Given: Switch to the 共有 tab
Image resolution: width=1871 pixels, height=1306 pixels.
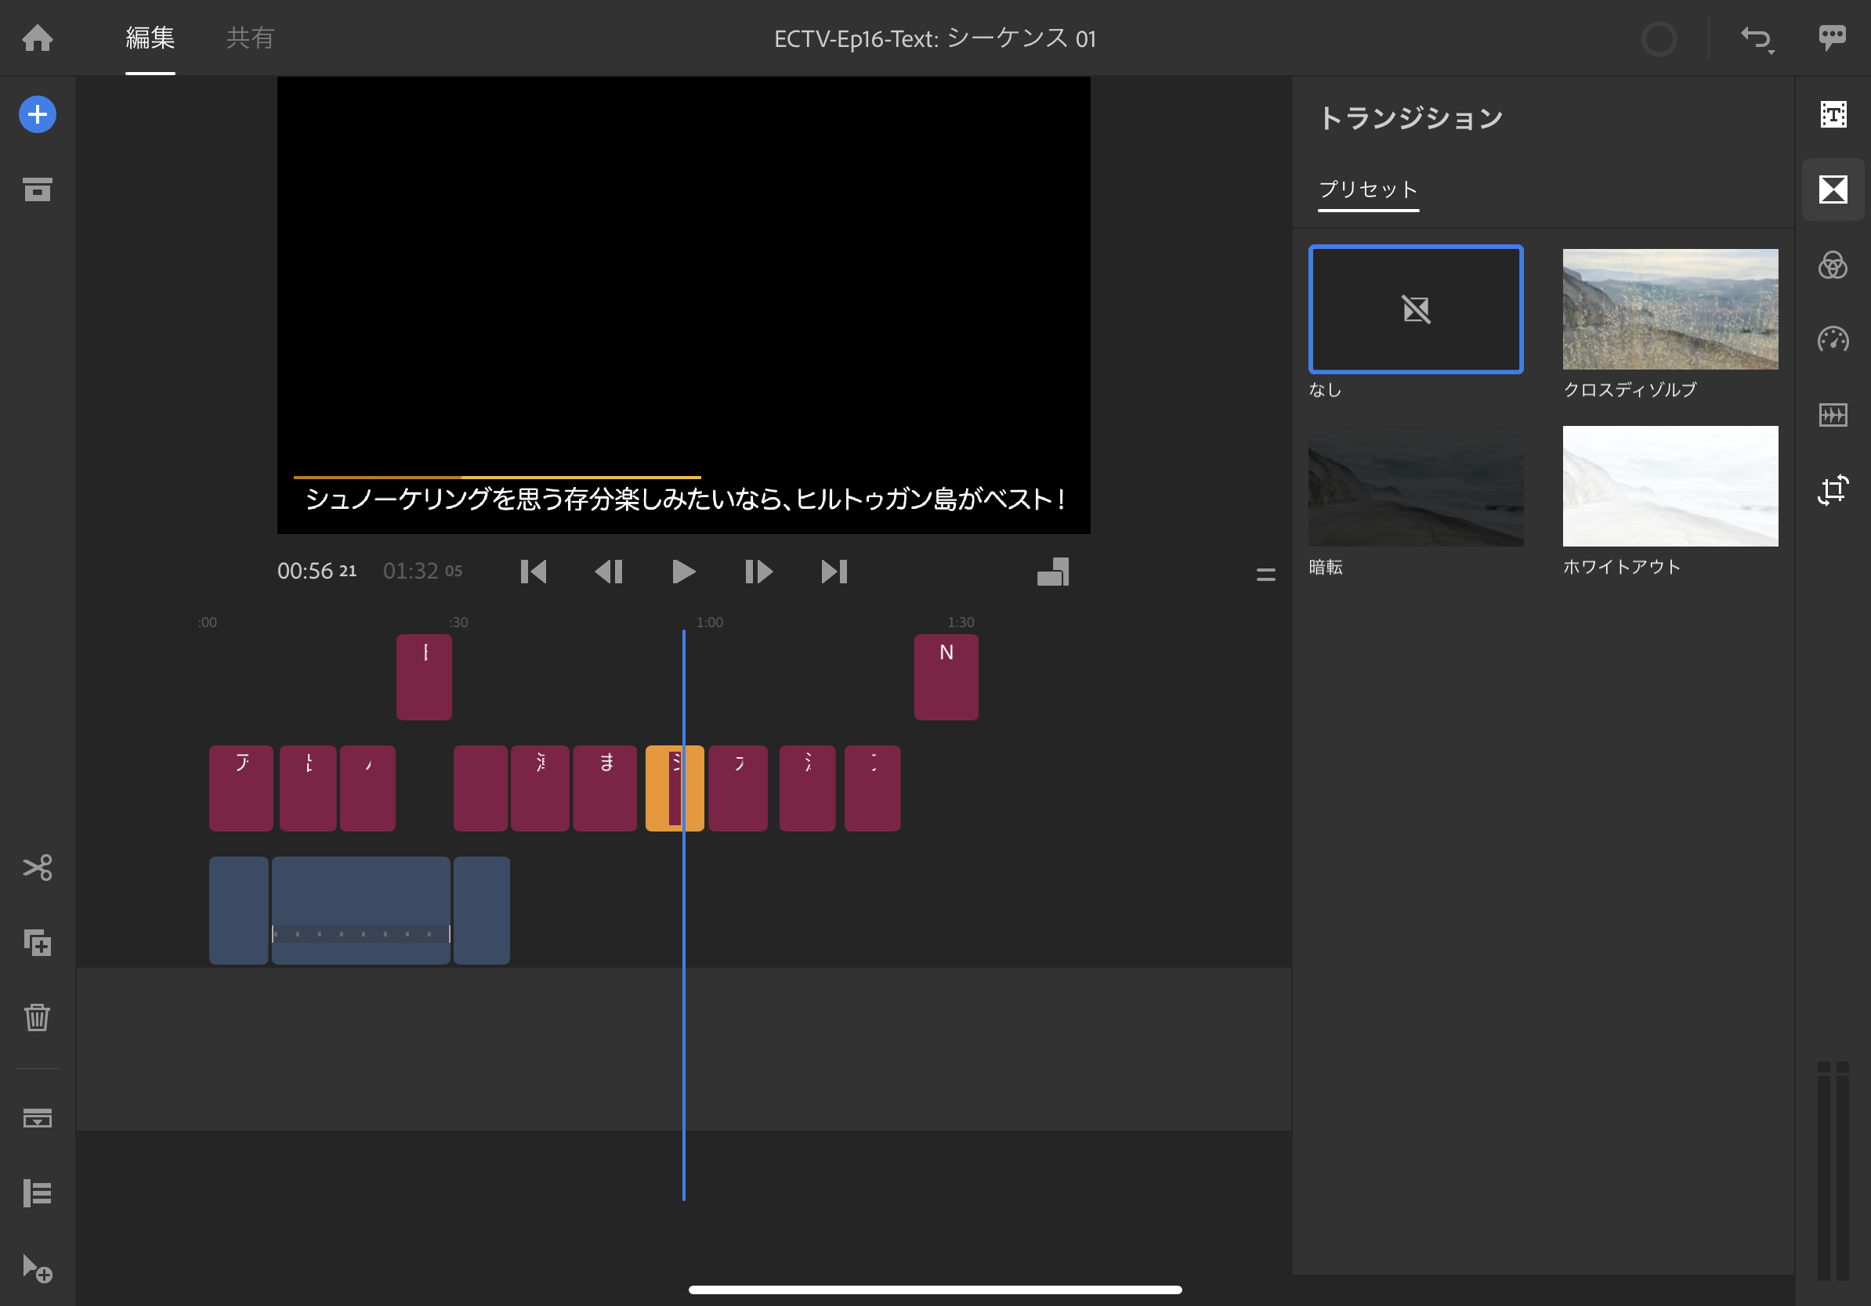Looking at the screenshot, I should pyautogui.click(x=248, y=38).
